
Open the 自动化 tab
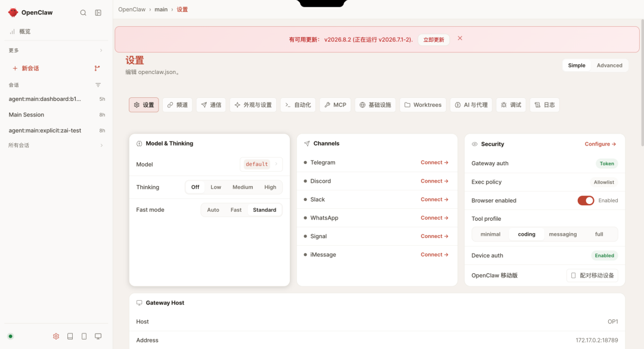tap(298, 105)
